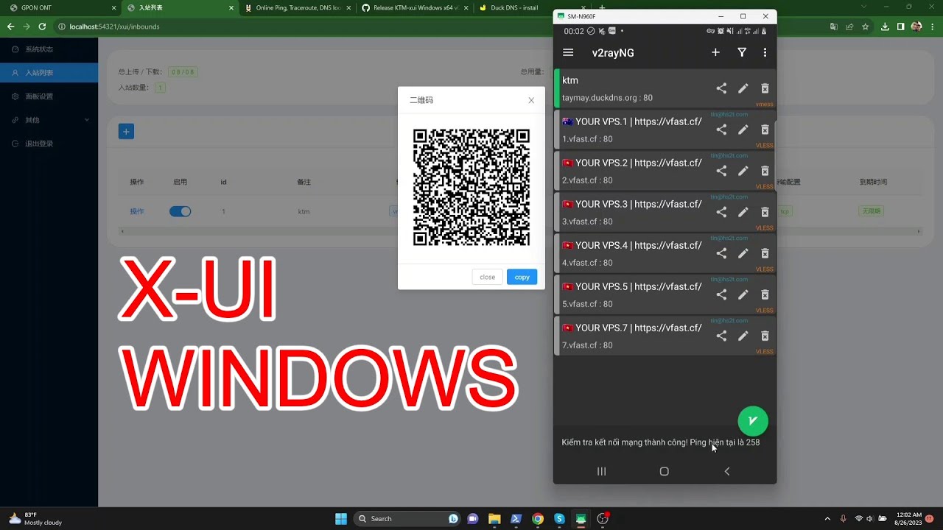943x530 pixels.
Task: Tap the green V connect button
Action: coord(753,421)
